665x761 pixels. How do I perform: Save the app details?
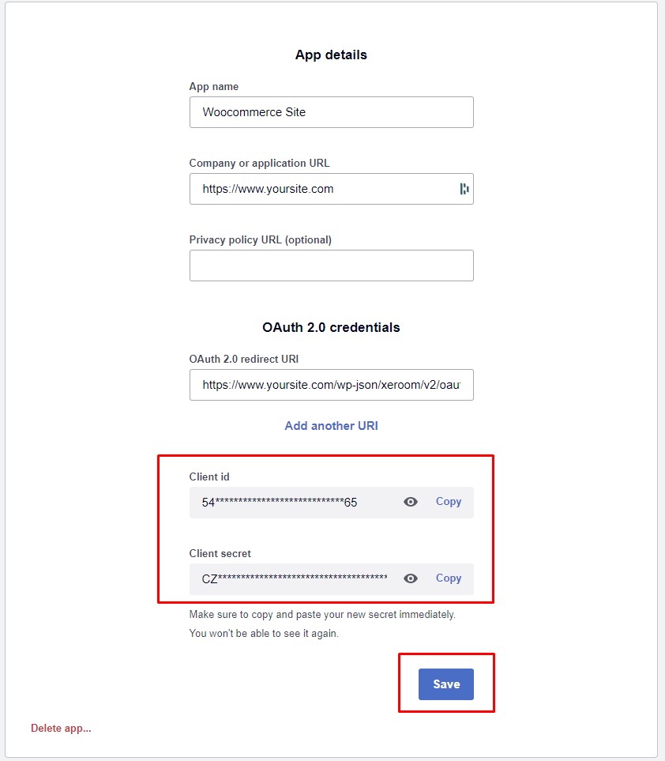tap(445, 684)
